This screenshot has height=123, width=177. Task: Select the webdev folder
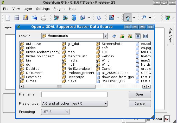[x=105, y=56]
